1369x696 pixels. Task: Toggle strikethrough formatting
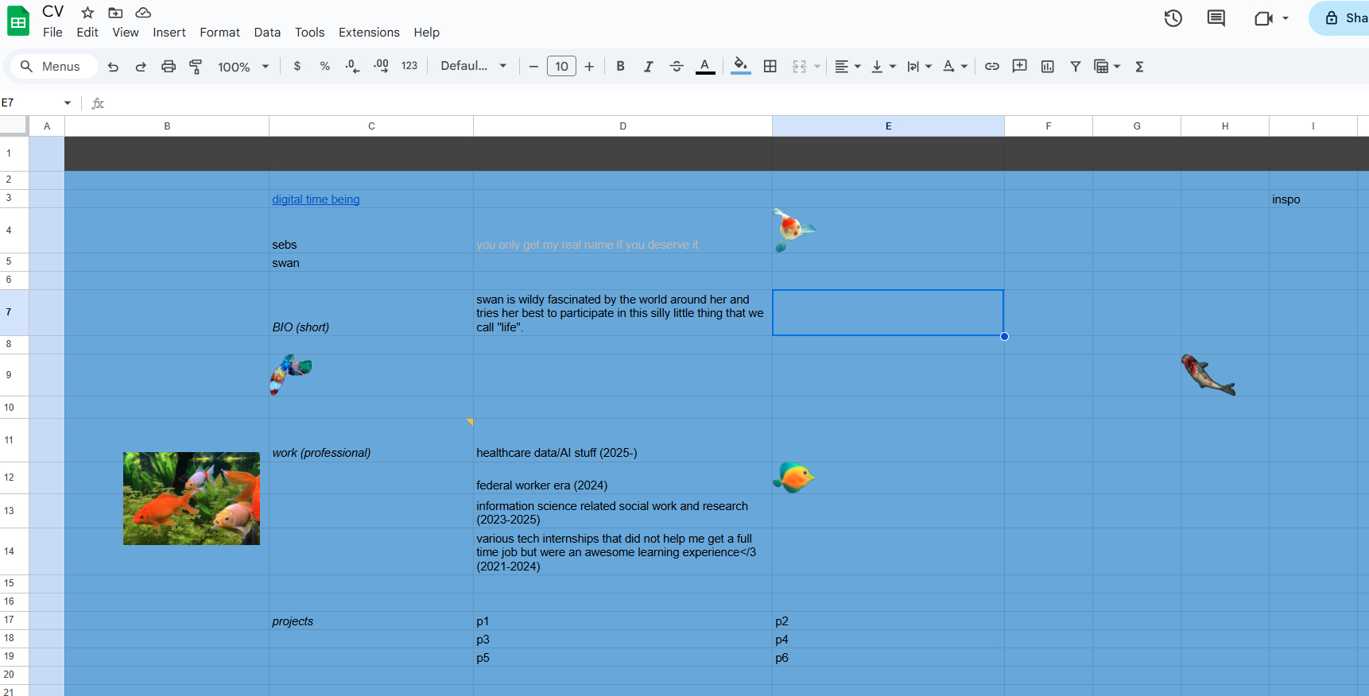[x=677, y=67]
